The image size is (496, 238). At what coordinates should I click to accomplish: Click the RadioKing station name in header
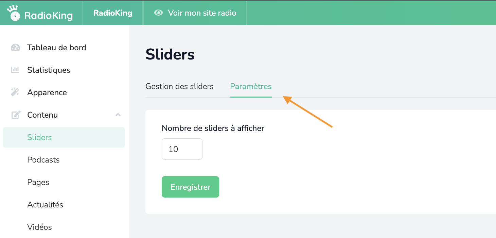pos(113,13)
